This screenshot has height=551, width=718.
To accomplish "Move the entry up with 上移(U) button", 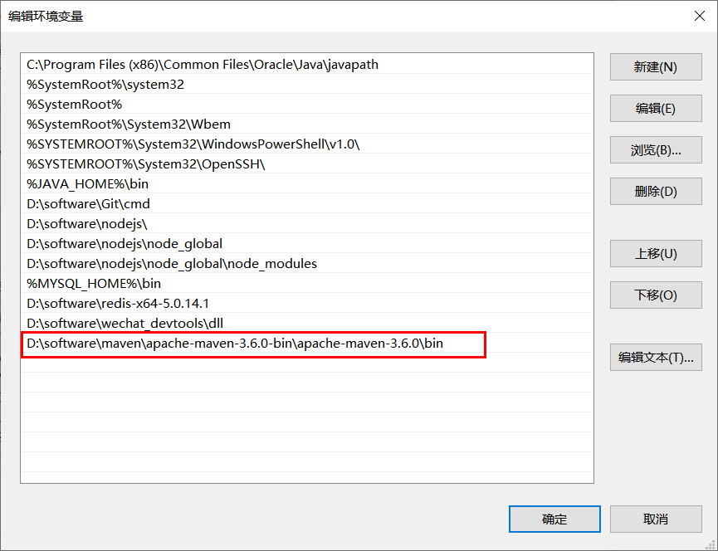I will pyautogui.click(x=656, y=254).
